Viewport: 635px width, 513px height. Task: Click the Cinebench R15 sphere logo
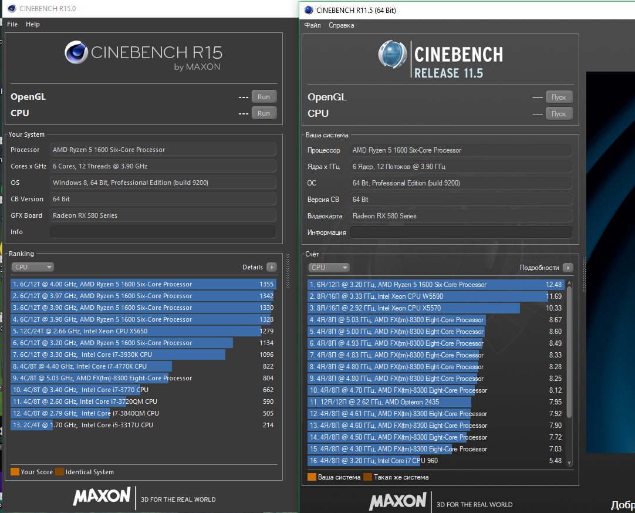(x=76, y=53)
